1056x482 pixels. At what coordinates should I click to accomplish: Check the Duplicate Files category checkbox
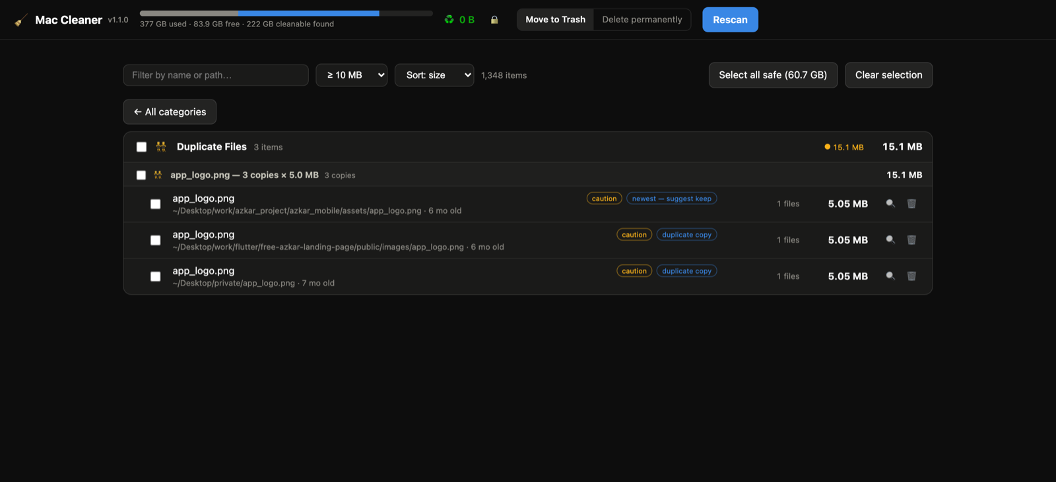click(x=141, y=147)
